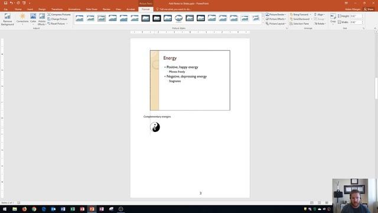Click the Redo/Repeat icon
The height and width of the screenshot is (213, 378).
tap(18, 3)
